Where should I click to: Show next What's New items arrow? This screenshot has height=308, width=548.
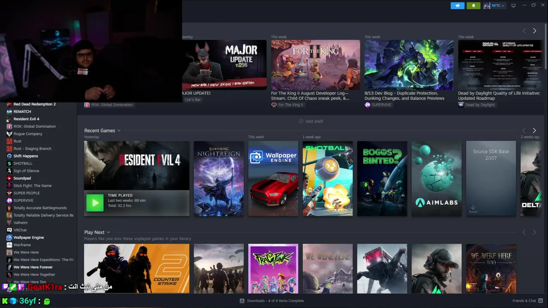[534, 31]
